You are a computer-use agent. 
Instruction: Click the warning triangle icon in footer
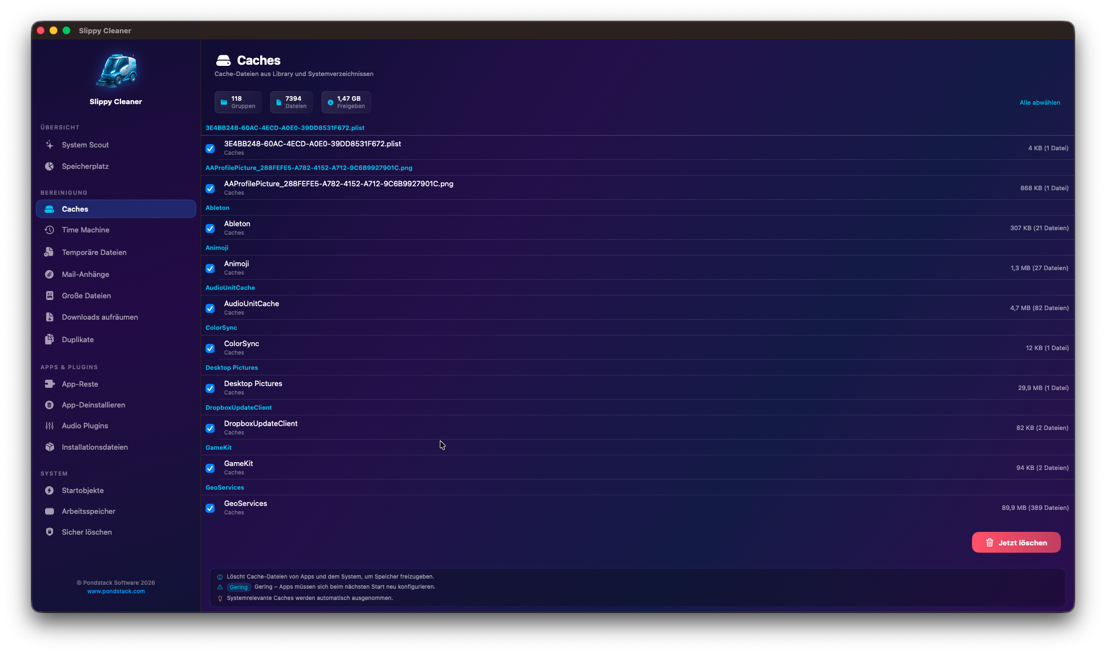click(220, 587)
